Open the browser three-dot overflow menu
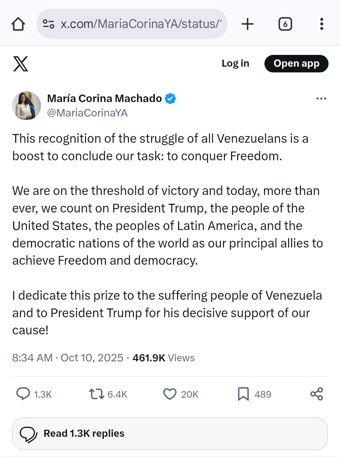340x458 pixels. (x=321, y=24)
